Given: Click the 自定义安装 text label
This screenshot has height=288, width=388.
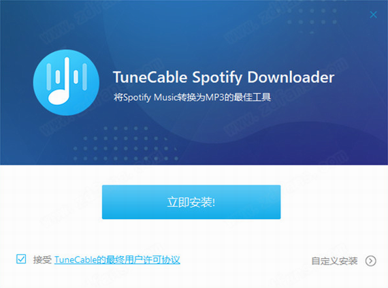Looking at the screenshot, I should click(334, 261).
